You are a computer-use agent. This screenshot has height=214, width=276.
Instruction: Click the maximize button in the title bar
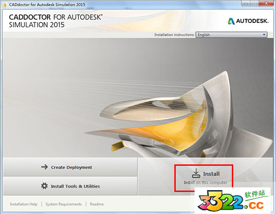(x=254, y=3)
